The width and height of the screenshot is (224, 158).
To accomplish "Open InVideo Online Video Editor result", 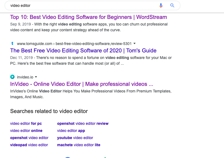I will click(82, 84).
